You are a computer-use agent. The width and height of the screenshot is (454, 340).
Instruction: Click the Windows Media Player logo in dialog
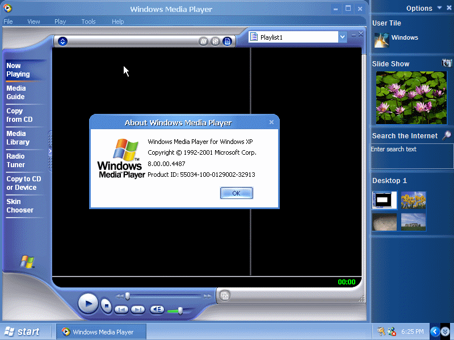121,158
